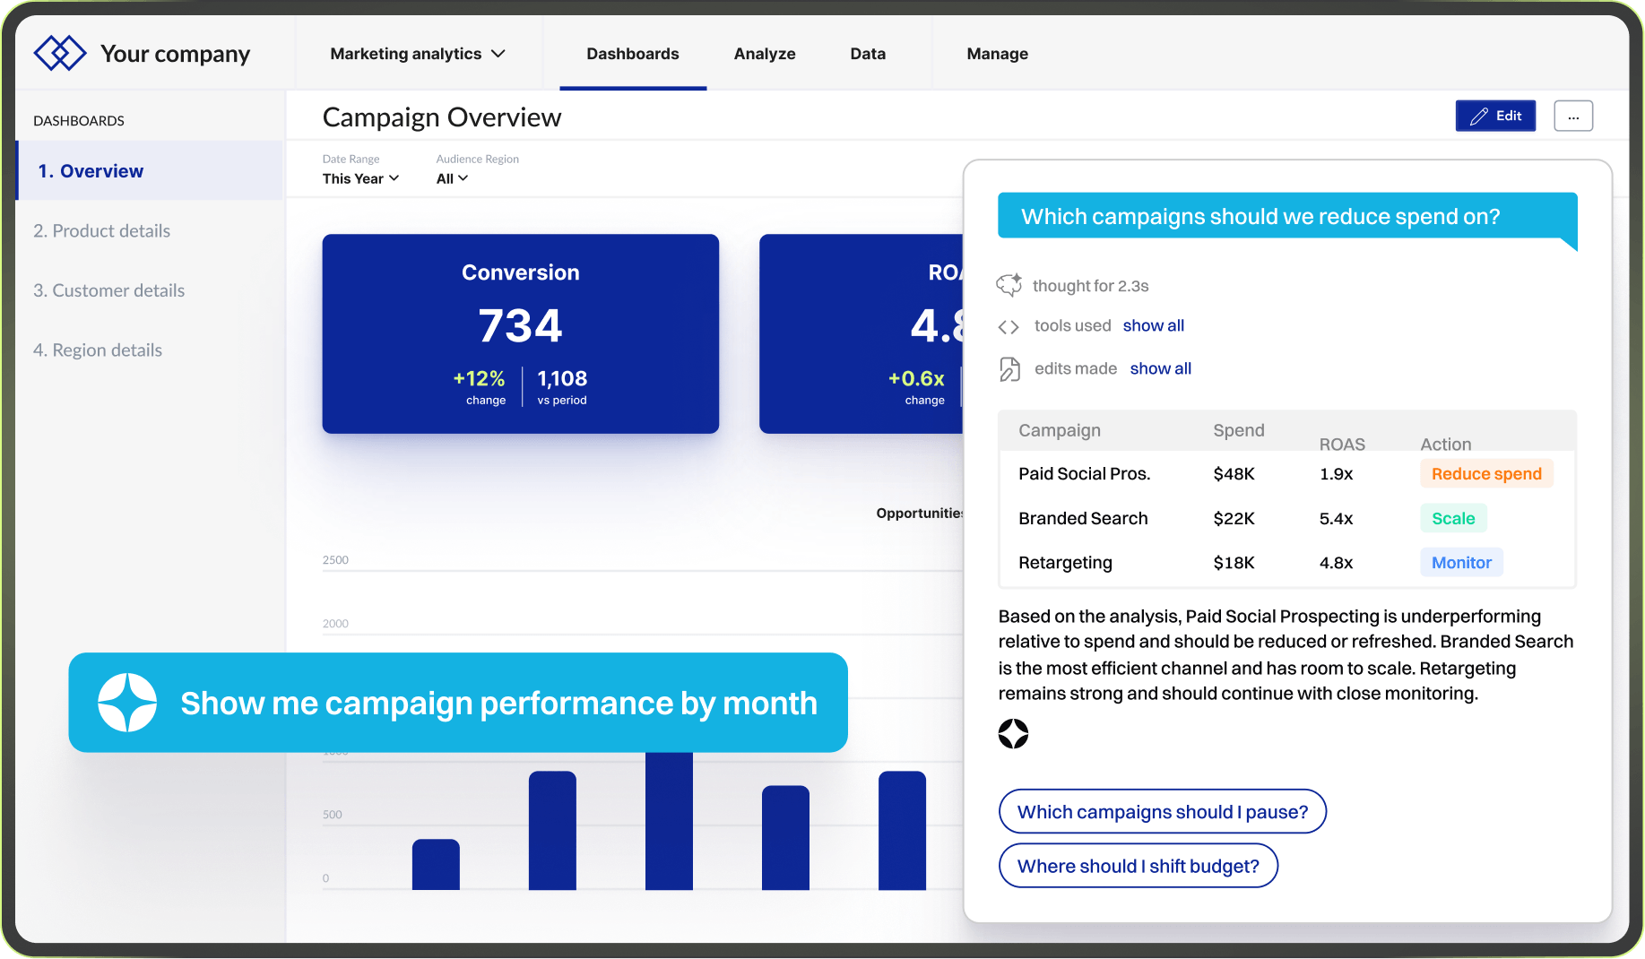
Task: Click the Conversion metric card
Action: (x=520, y=334)
